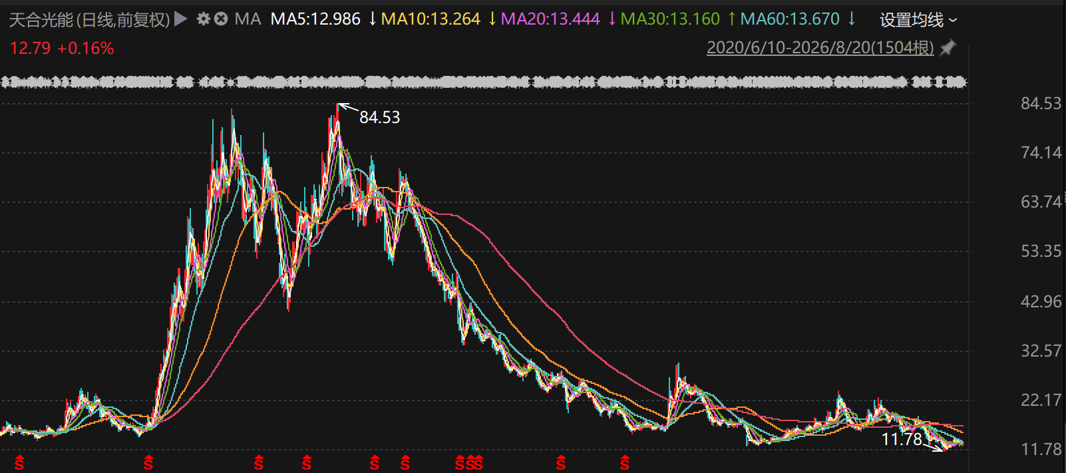The height and width of the screenshot is (473, 1066).
Task: Select the MA60:13.670 value
Action: point(790,19)
